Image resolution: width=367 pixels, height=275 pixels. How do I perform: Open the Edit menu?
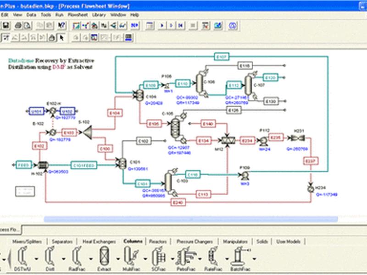pyautogui.click(x=5, y=15)
